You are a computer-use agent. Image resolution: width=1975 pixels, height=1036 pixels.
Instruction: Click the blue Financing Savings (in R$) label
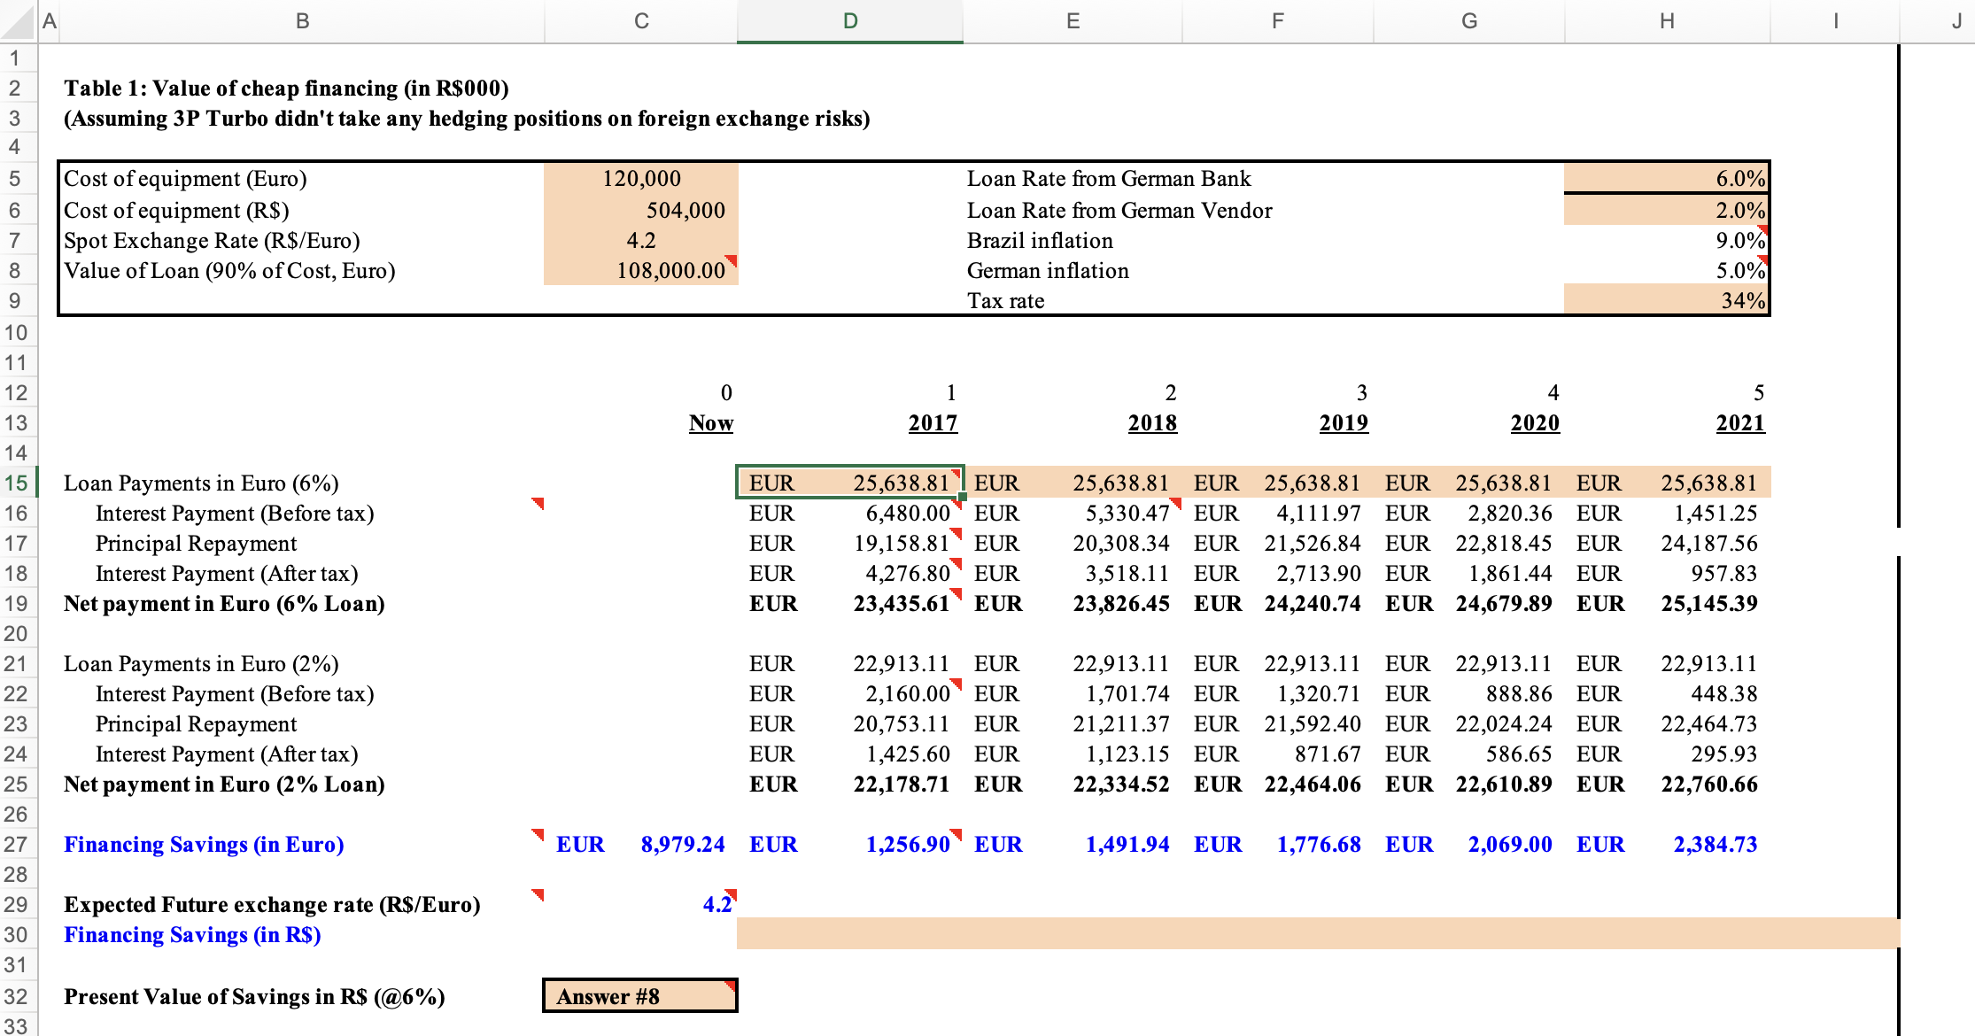pyautogui.click(x=191, y=934)
